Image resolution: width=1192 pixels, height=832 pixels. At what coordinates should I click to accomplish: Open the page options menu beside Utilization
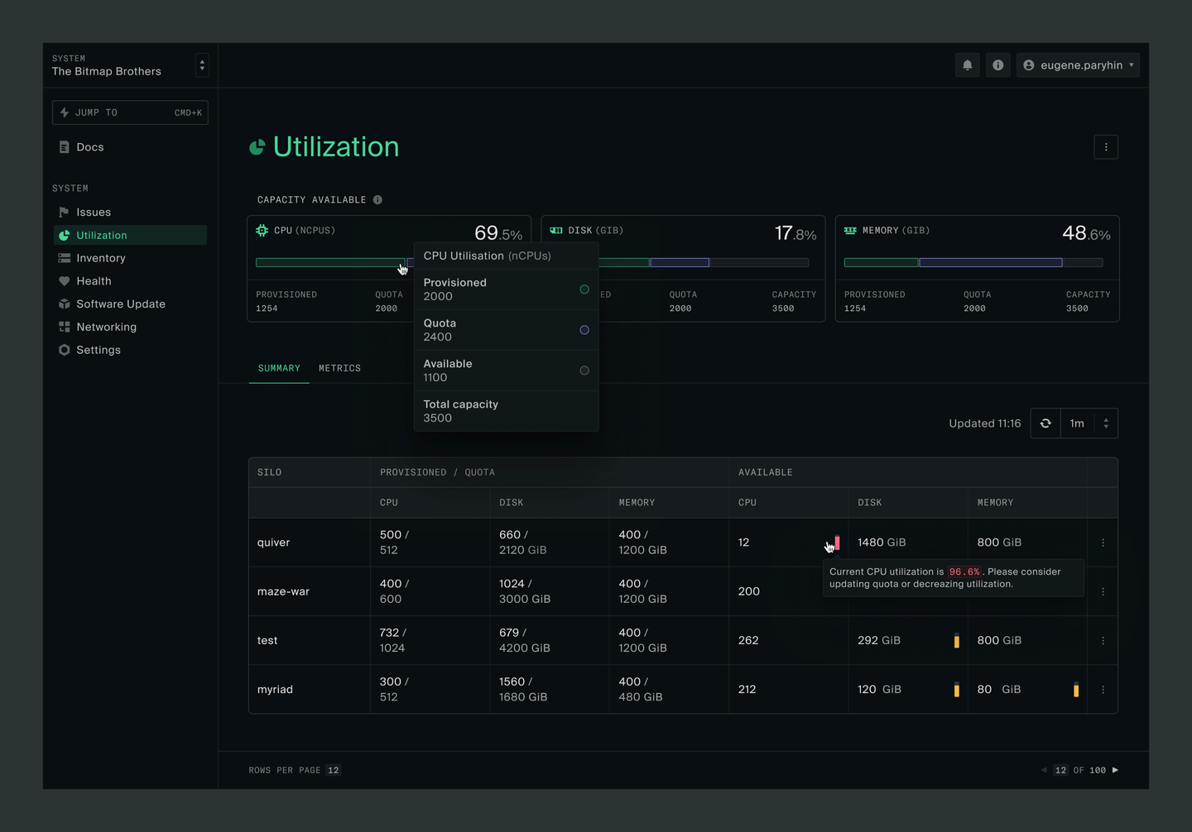(x=1106, y=147)
